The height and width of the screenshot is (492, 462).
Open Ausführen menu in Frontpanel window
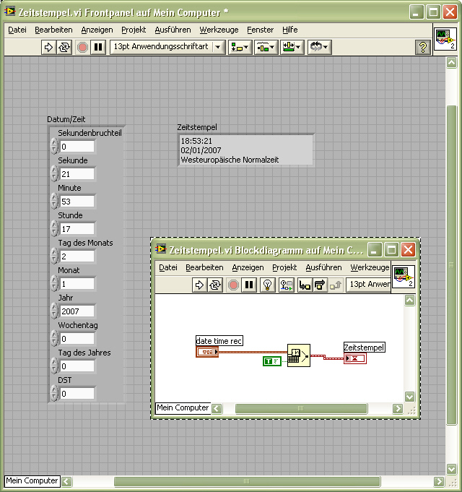(173, 30)
